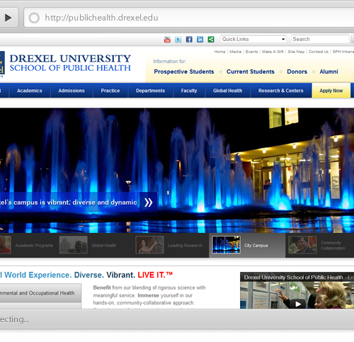
Task: Open the YouTube social icon
Action: tap(167, 40)
